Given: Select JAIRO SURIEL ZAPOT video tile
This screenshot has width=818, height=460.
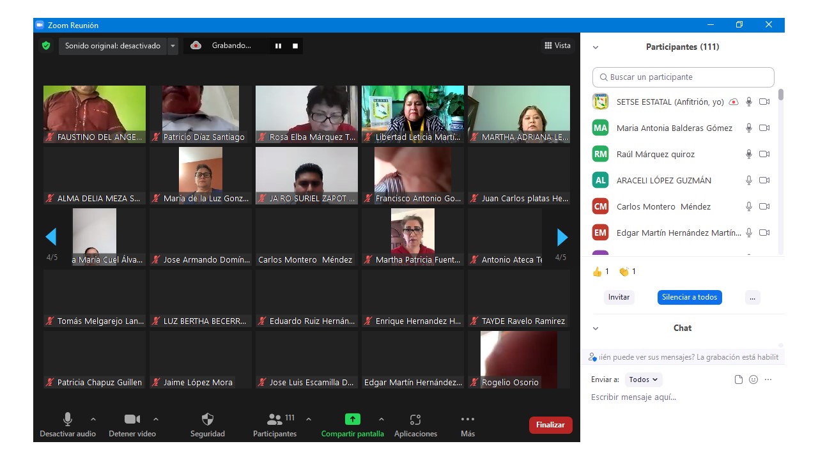Looking at the screenshot, I should 307,176.
